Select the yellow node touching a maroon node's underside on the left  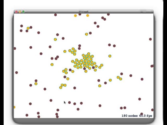36,84
